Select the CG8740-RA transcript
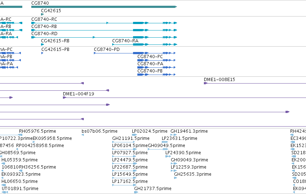 tap(145, 44)
